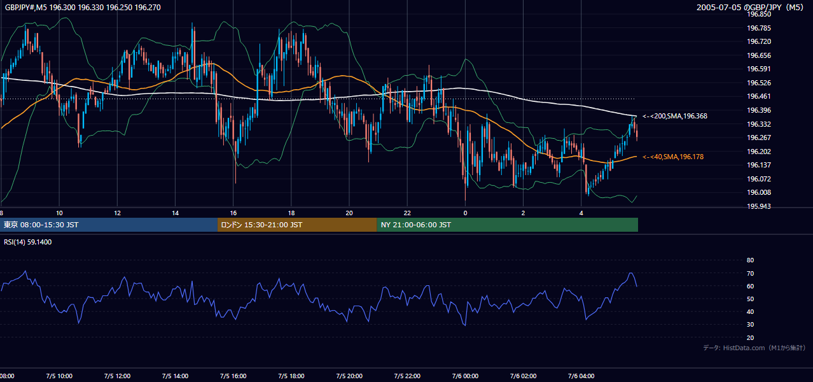Click the bottom date label 7/5 12:00
Screen dimensions: 813x382
[x=117, y=376]
